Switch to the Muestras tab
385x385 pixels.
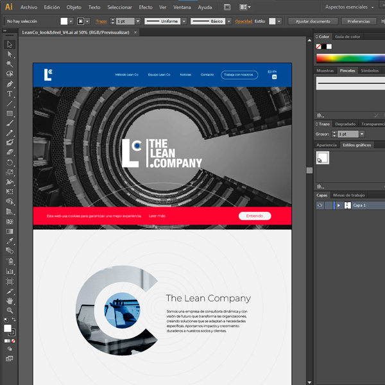325,71
